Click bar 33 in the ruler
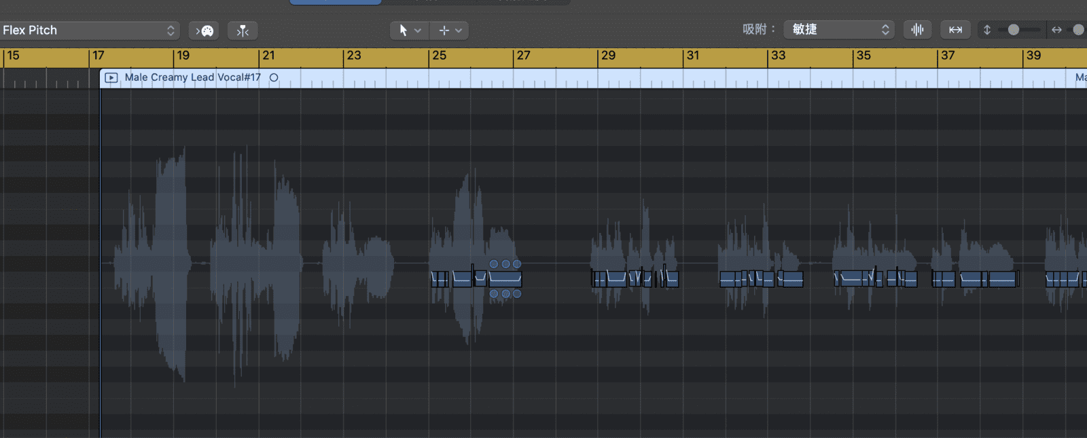Screen dimensions: 1087x438 [779, 56]
